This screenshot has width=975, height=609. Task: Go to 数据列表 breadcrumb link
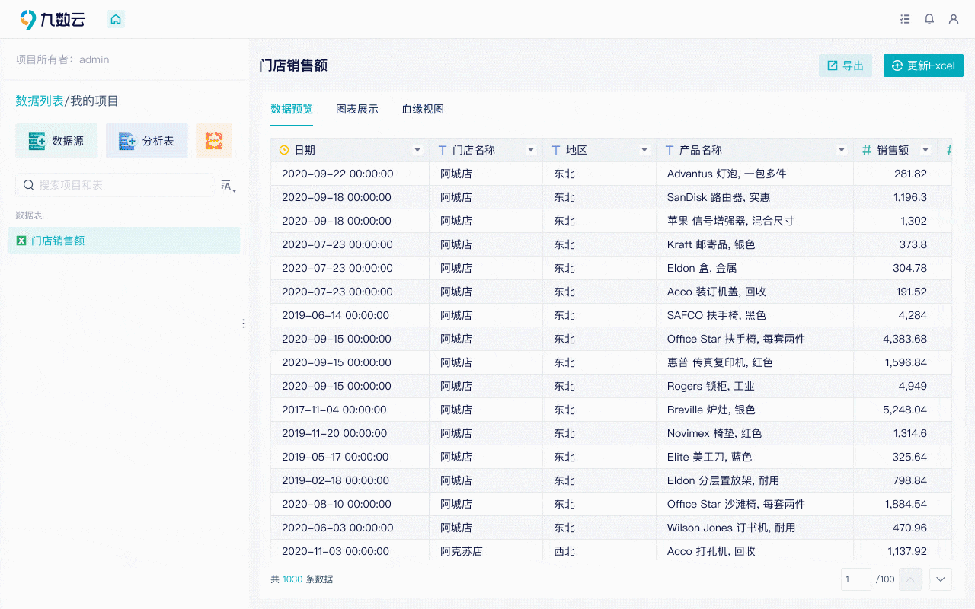click(x=40, y=101)
